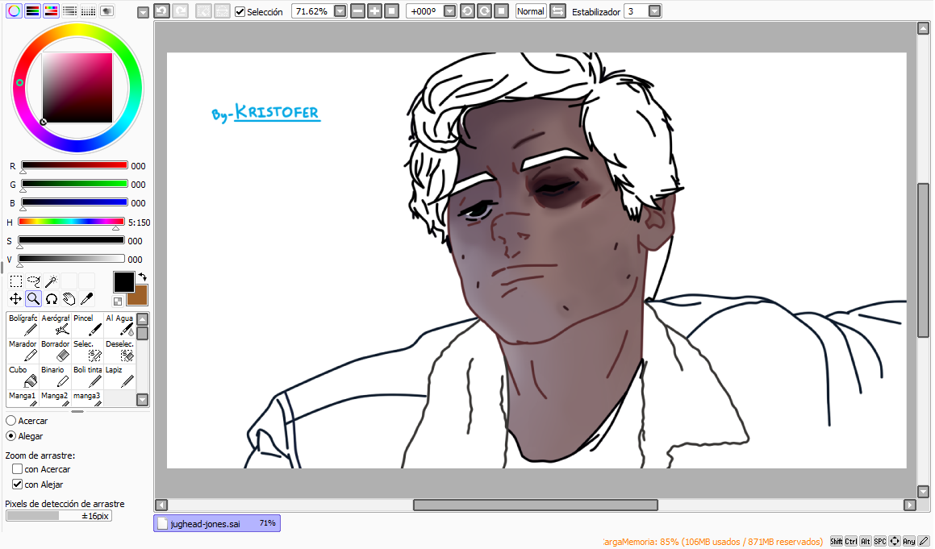Enable the con Acercar checkbox
The image size is (935, 549).
(x=17, y=469)
